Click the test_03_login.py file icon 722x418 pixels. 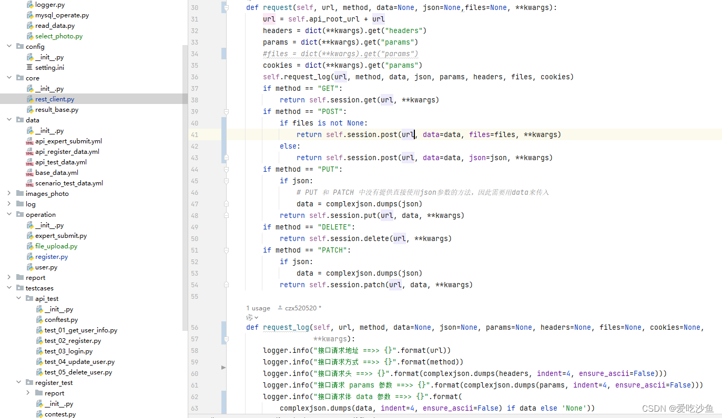39,351
